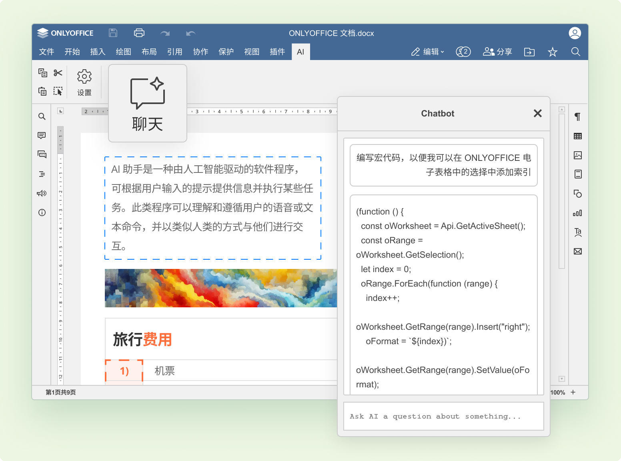The height and width of the screenshot is (461, 621).
Task: Open the Chat (聊天) AI tool
Action: (x=147, y=103)
